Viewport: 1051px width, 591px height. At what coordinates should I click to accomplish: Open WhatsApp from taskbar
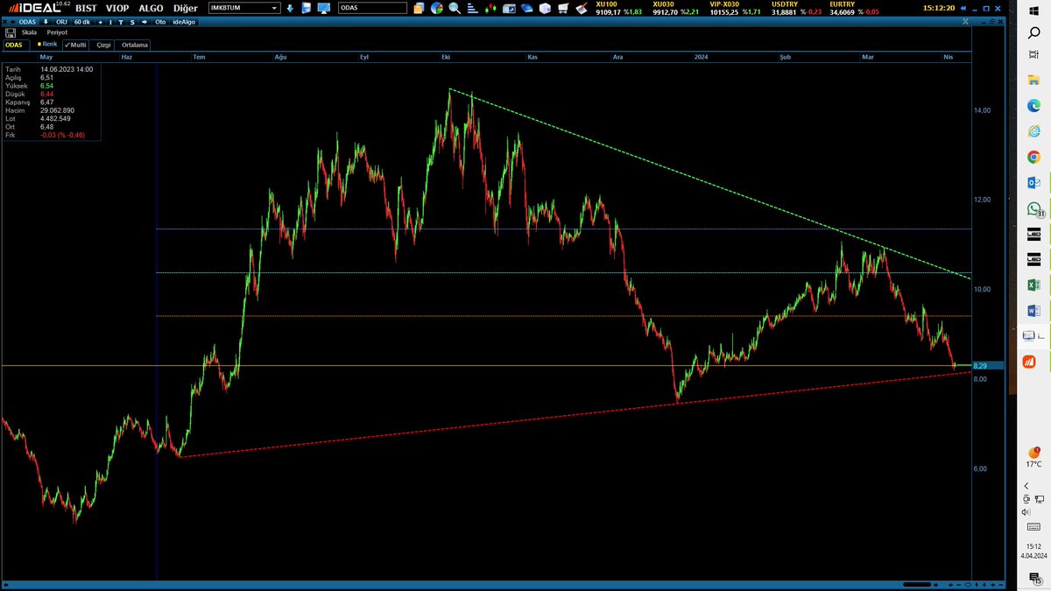click(x=1035, y=210)
